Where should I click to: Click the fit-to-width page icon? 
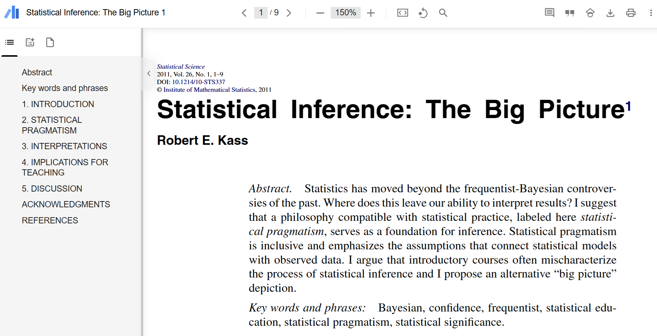pyautogui.click(x=402, y=13)
